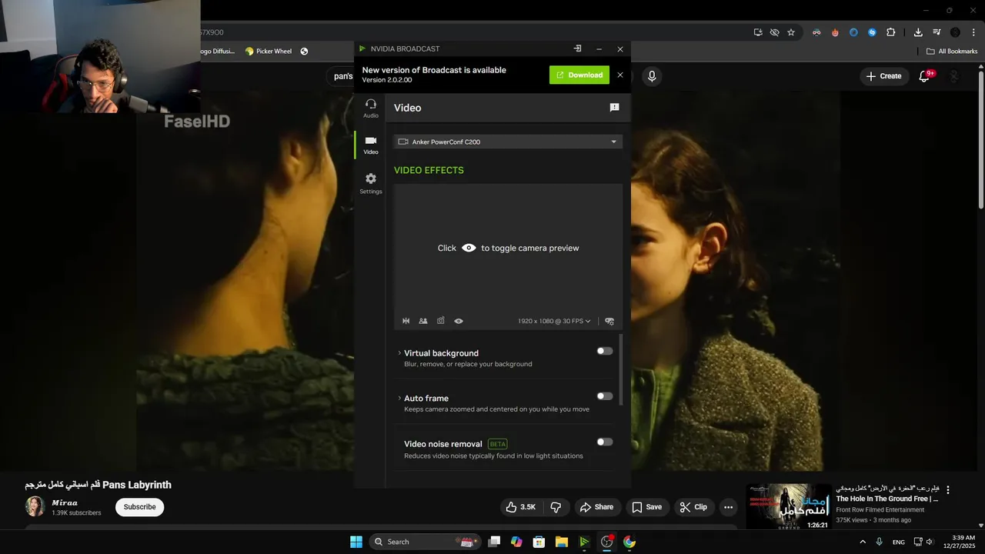Click the Front Row Filmed Entertainment channel name
Screen dimensions: 985x554
tap(880, 510)
